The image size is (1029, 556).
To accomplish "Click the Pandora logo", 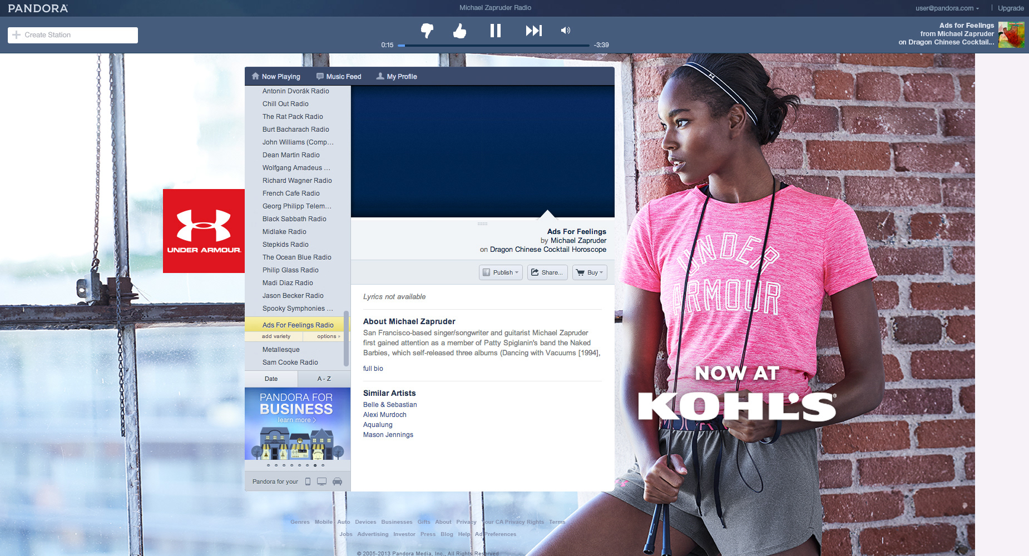I will coord(38,8).
